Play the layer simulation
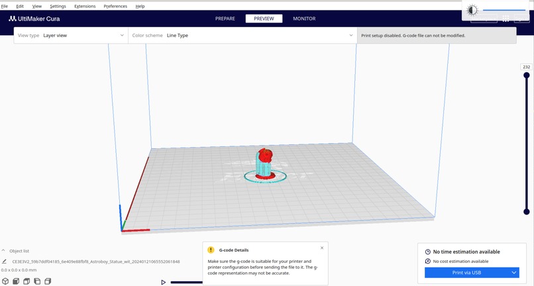The width and height of the screenshot is (534, 286). (x=164, y=282)
